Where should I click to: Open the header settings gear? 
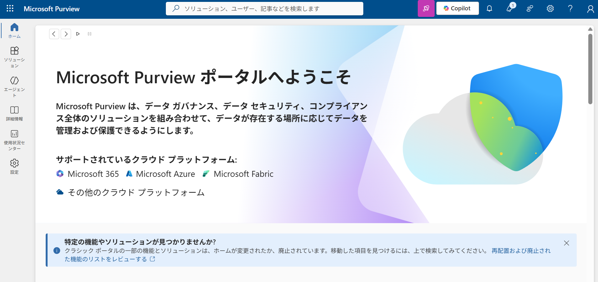pyautogui.click(x=550, y=8)
